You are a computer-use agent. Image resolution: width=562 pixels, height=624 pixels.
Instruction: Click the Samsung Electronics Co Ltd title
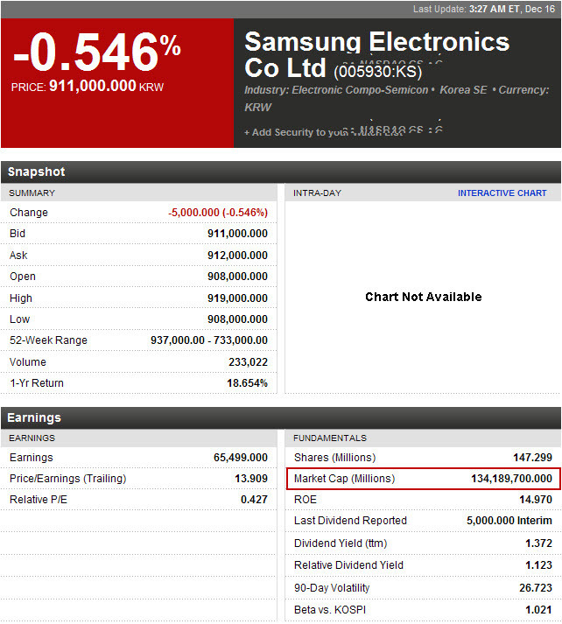377,54
